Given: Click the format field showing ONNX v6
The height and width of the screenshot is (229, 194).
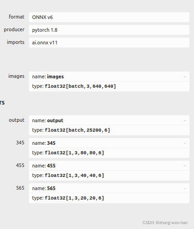Looking at the screenshot, I should [x=109, y=17].
